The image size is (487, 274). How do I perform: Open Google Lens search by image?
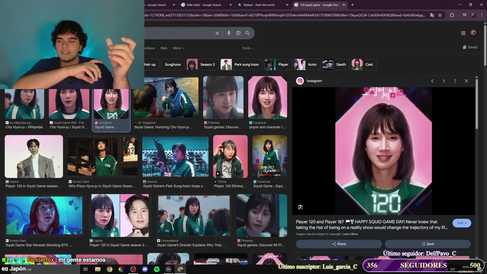coord(238,33)
